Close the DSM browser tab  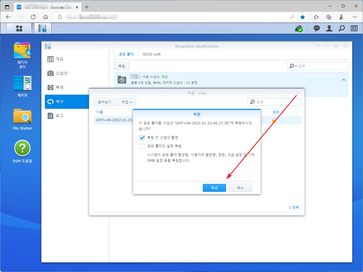coord(77,7)
